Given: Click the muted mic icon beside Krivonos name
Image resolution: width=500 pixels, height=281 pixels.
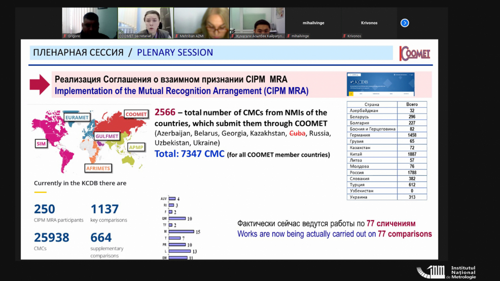Looking at the screenshot, I should point(344,36).
